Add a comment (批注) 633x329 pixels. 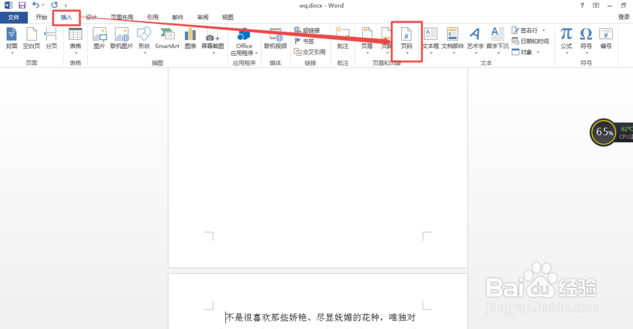342,39
